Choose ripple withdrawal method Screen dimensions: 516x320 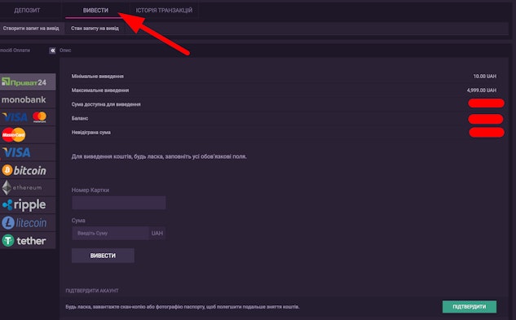[28, 205]
